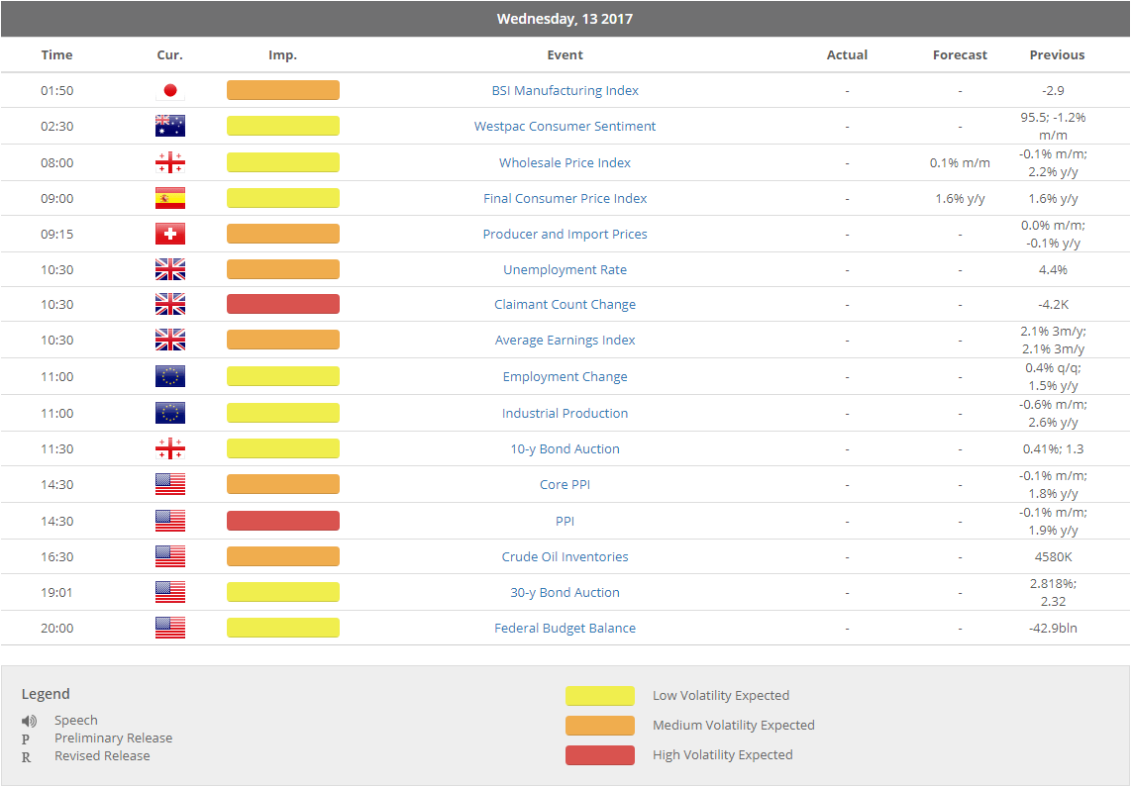Viewport: 1131px width, 787px height.
Task: Click the Previous column header
Action: tap(1057, 55)
